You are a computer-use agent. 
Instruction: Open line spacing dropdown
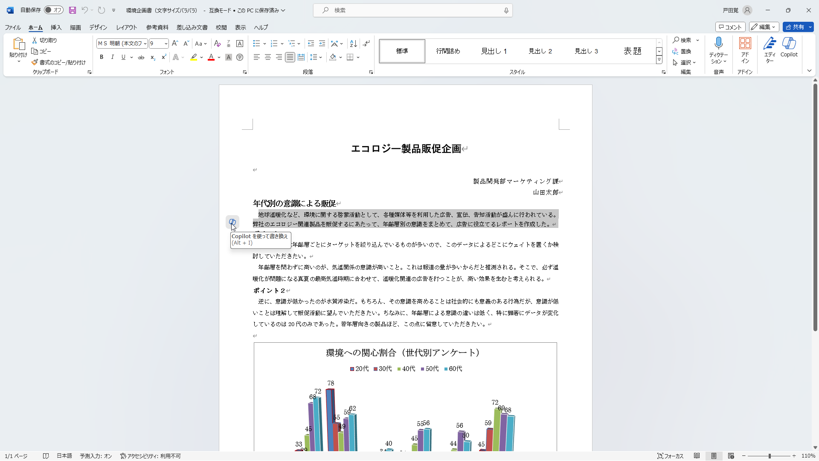(316, 57)
